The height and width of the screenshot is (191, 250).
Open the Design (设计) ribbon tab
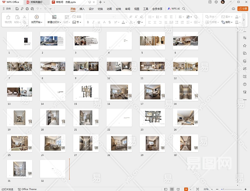(91, 9)
